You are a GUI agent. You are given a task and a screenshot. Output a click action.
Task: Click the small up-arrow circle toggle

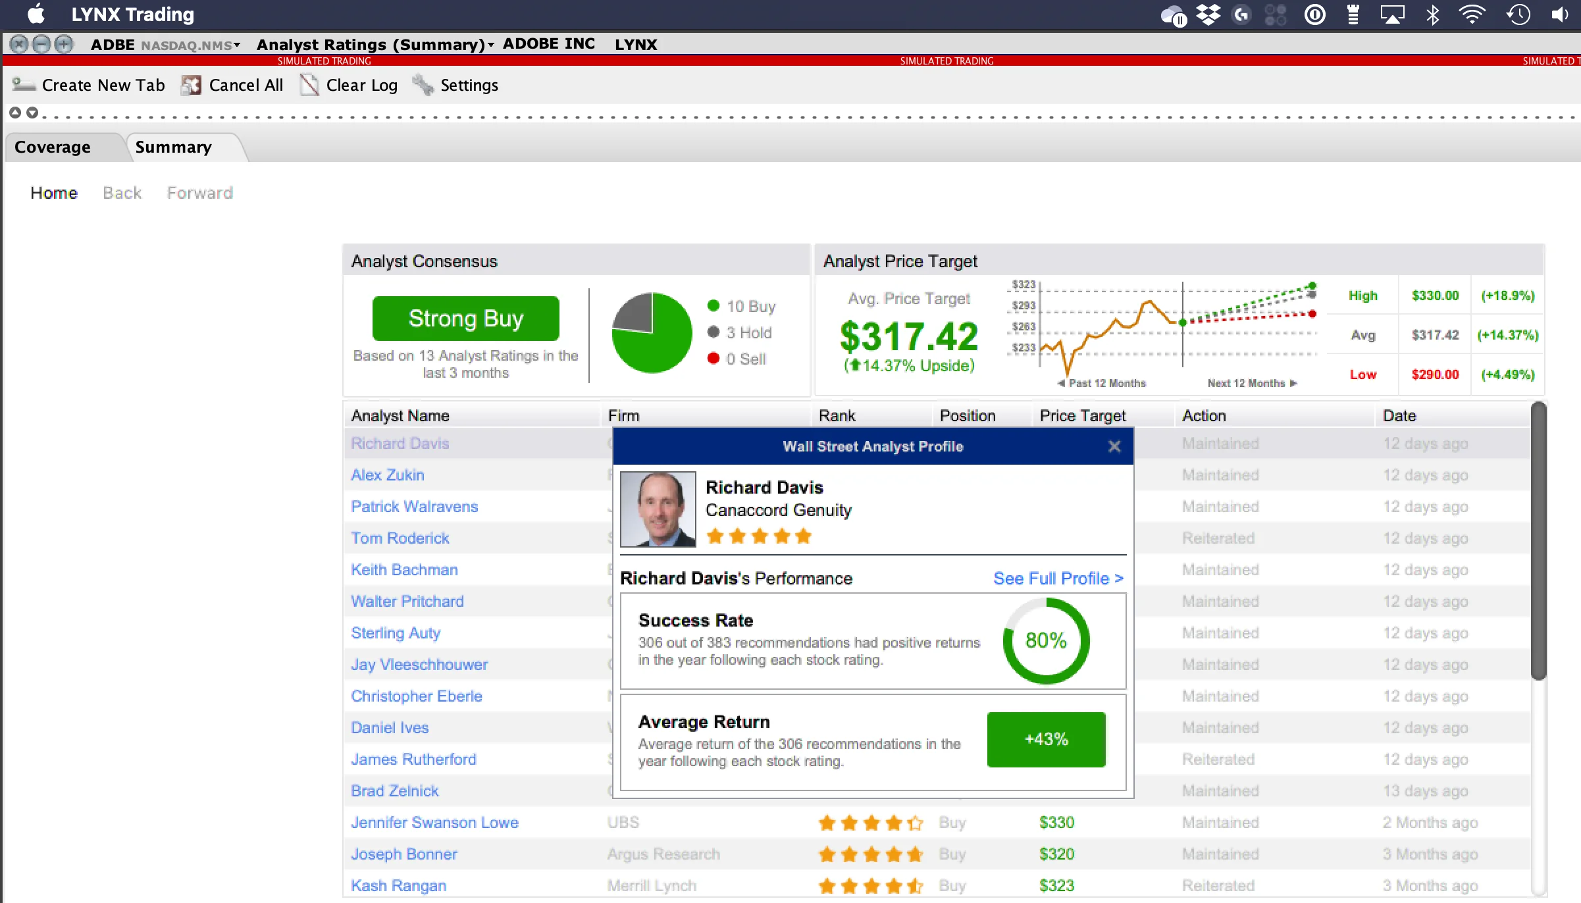pyautogui.click(x=15, y=113)
